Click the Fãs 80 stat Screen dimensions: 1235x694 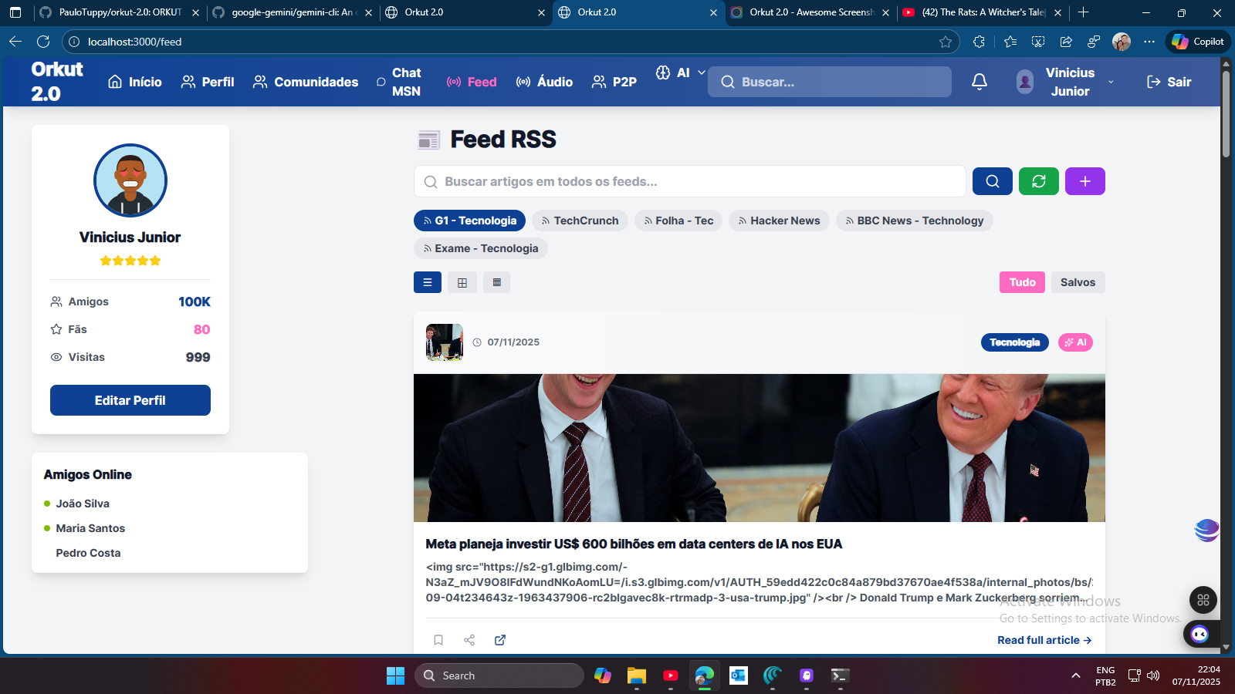tap(130, 329)
